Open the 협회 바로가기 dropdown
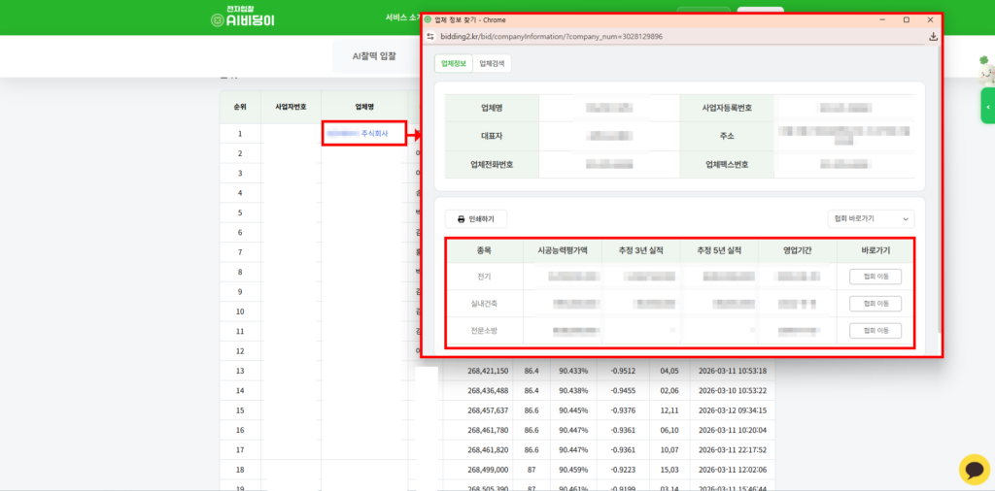Screen dimensions: 995x491 [x=871, y=219]
